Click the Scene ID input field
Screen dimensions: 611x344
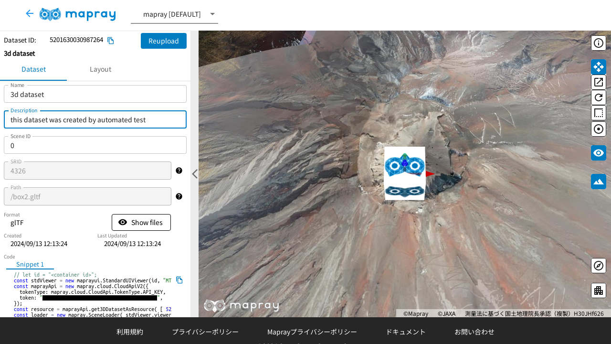[x=95, y=145]
